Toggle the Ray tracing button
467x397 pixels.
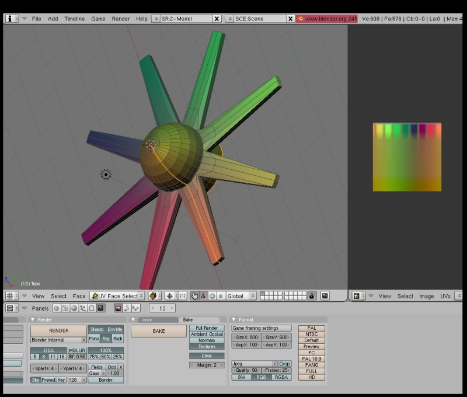[106, 339]
